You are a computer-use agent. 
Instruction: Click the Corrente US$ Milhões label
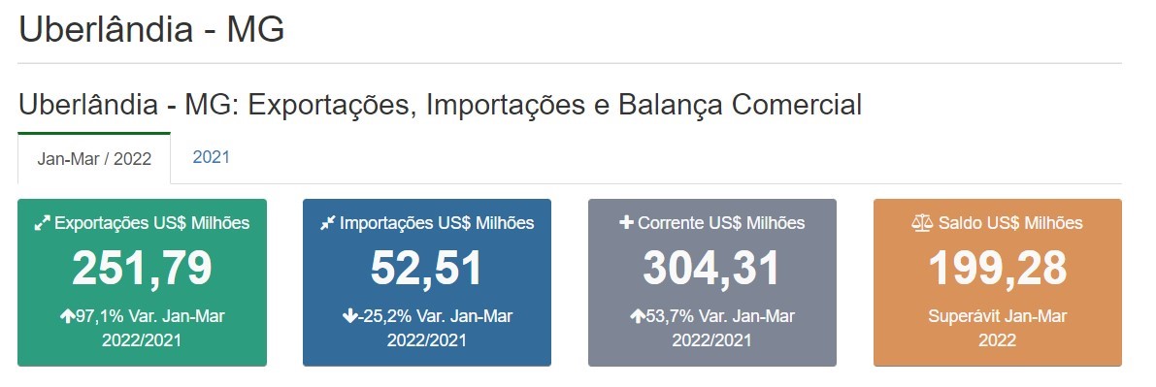[x=721, y=223]
